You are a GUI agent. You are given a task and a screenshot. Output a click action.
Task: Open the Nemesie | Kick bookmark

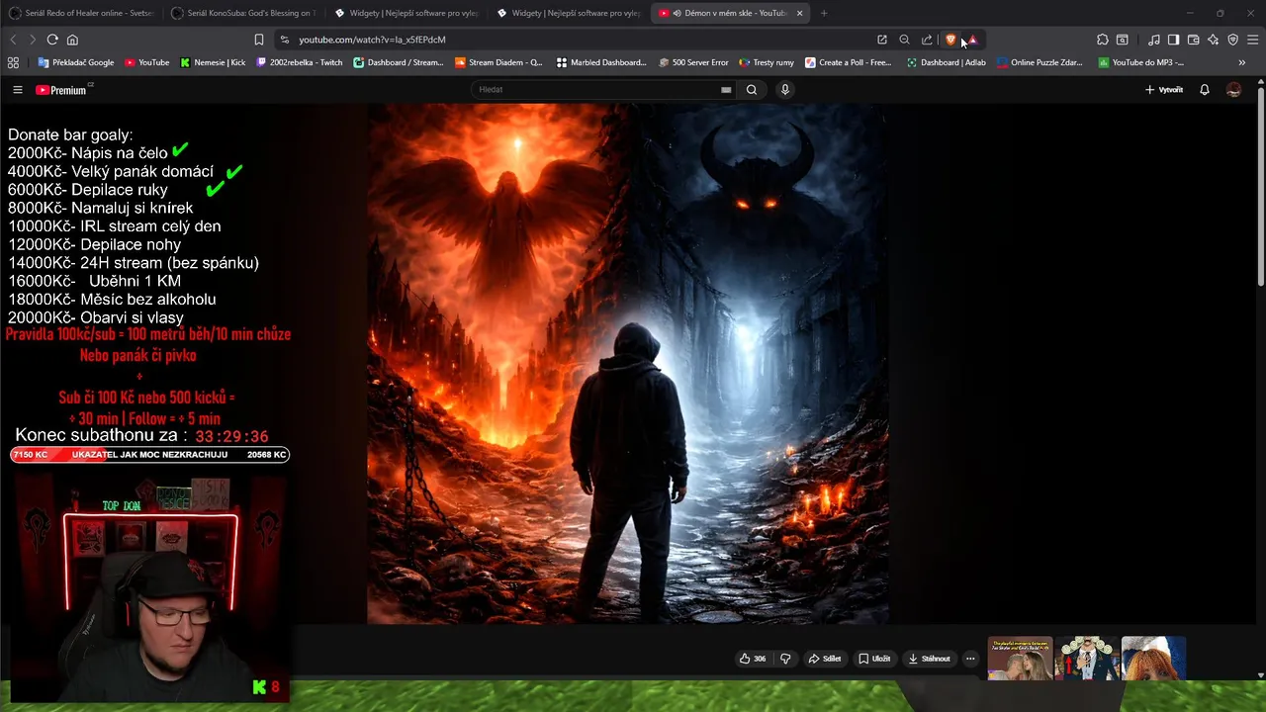click(213, 62)
